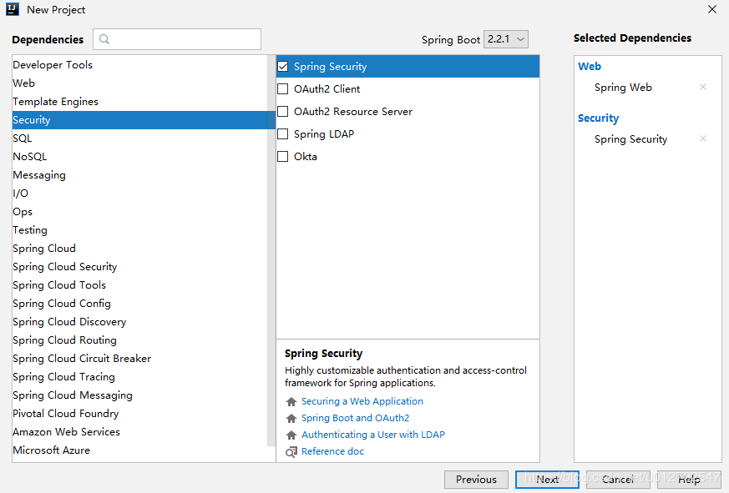The height and width of the screenshot is (493, 729).
Task: Click home icon beside Securing a Web Application
Action: [x=291, y=402]
